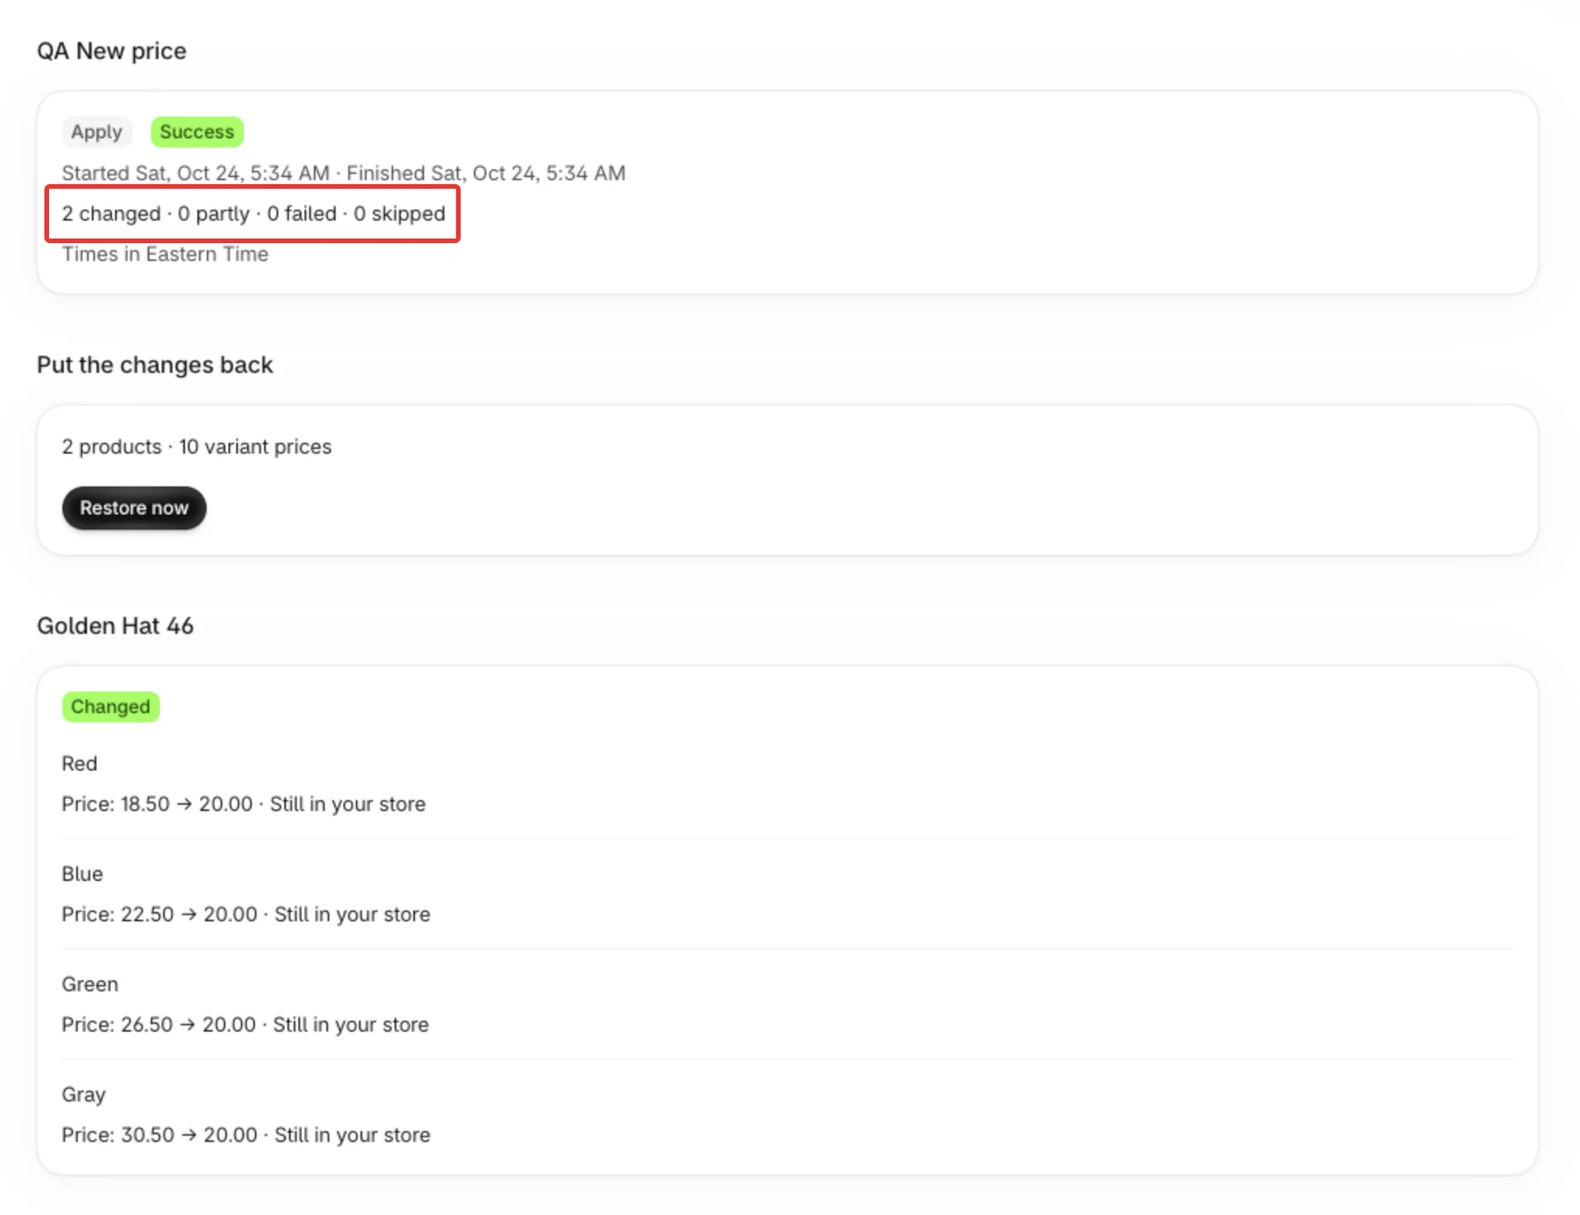The image size is (1580, 1215).
Task: Select the green Changed badge
Action: pos(111,706)
